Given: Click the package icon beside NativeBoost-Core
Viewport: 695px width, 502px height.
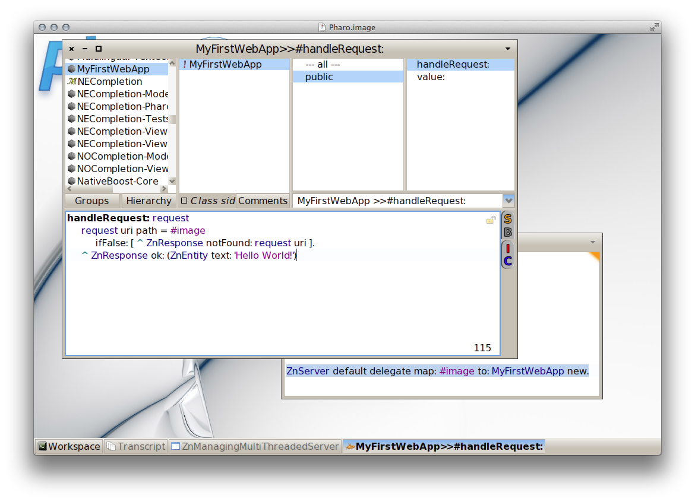Looking at the screenshot, I should click(x=71, y=181).
